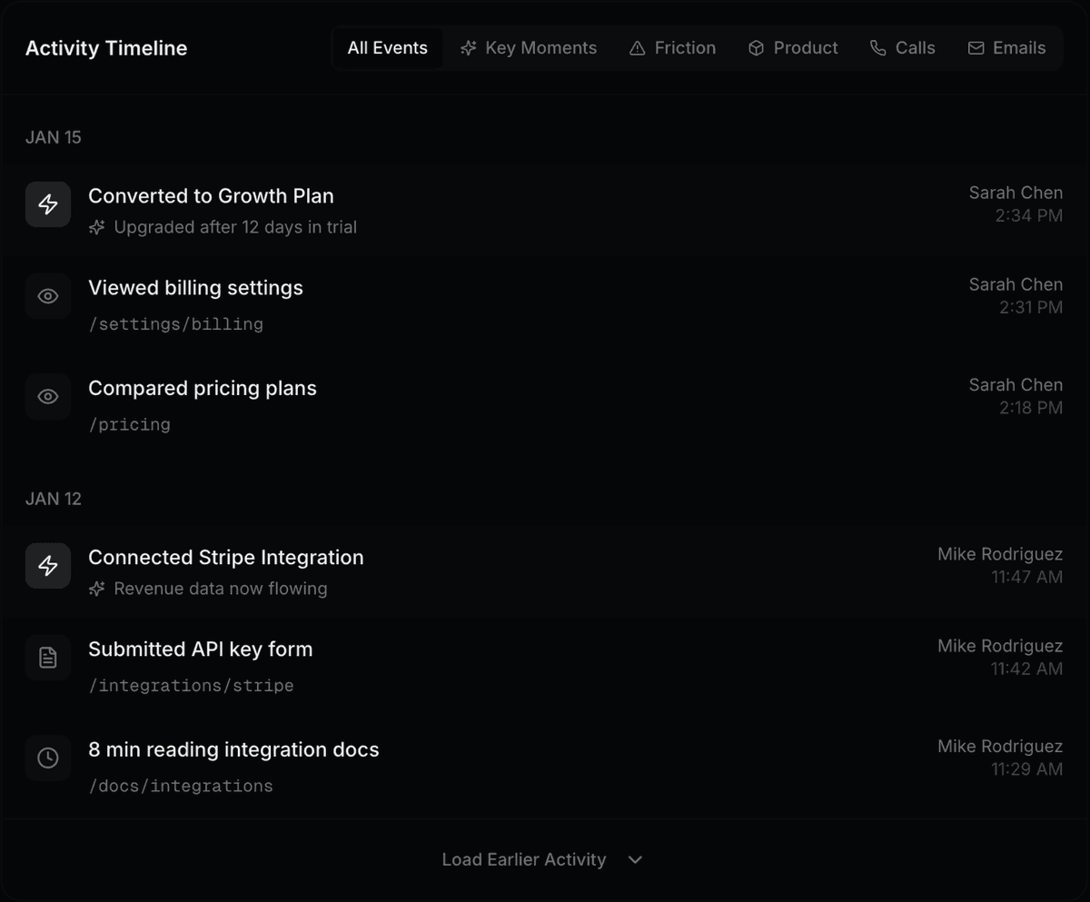Viewport: 1090px width, 902px height.
Task: Select the eye icon for Viewed billing settings
Action: point(47,296)
